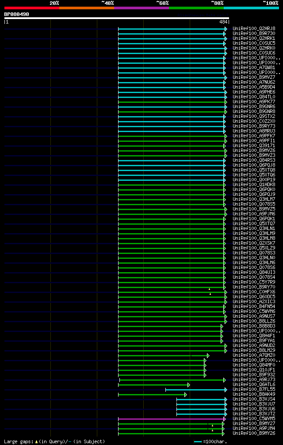Select label UniRef100_Q8H4F1
This screenshot has width=283, height=445.
pos(254,336)
